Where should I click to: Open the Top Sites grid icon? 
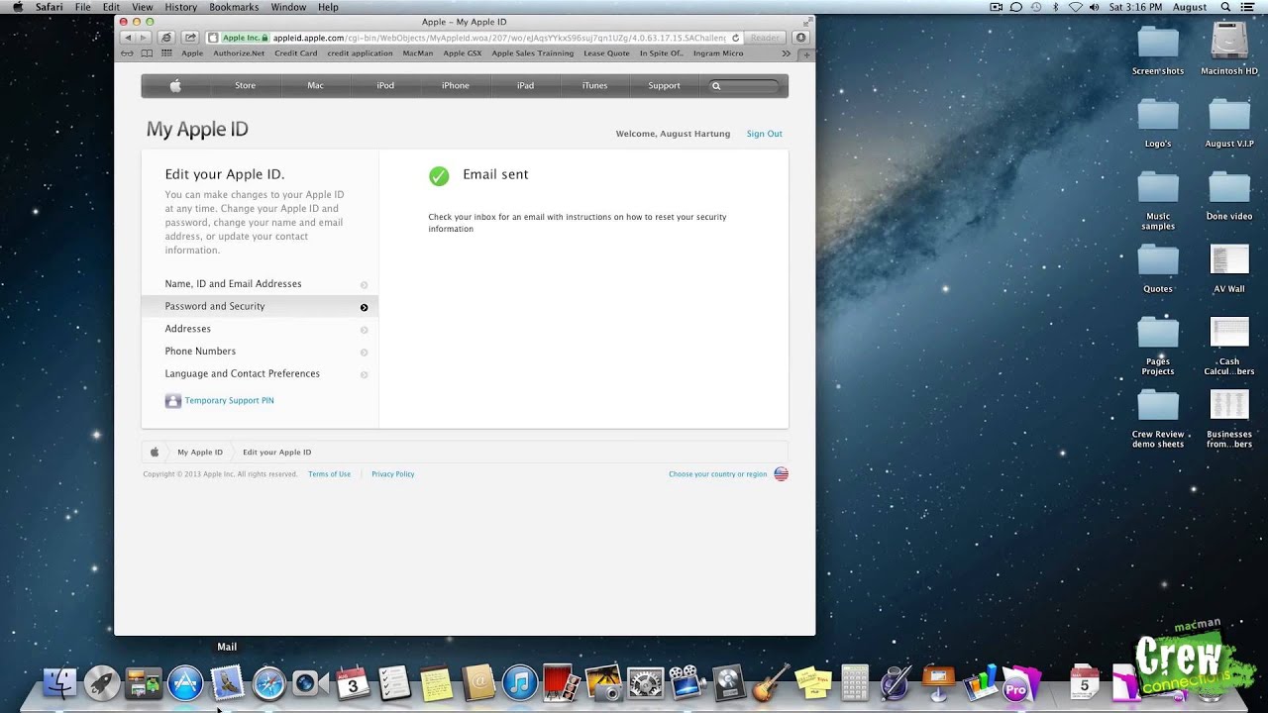tap(166, 53)
